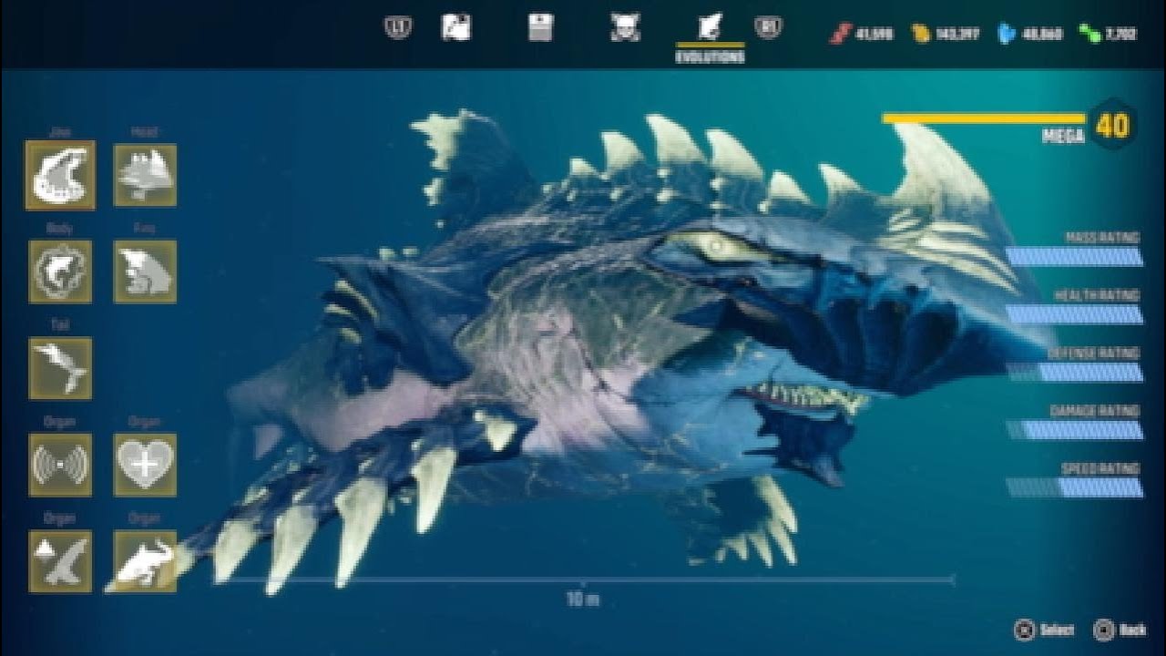Open the skull hunters tab
The image size is (1166, 656).
pos(625,28)
